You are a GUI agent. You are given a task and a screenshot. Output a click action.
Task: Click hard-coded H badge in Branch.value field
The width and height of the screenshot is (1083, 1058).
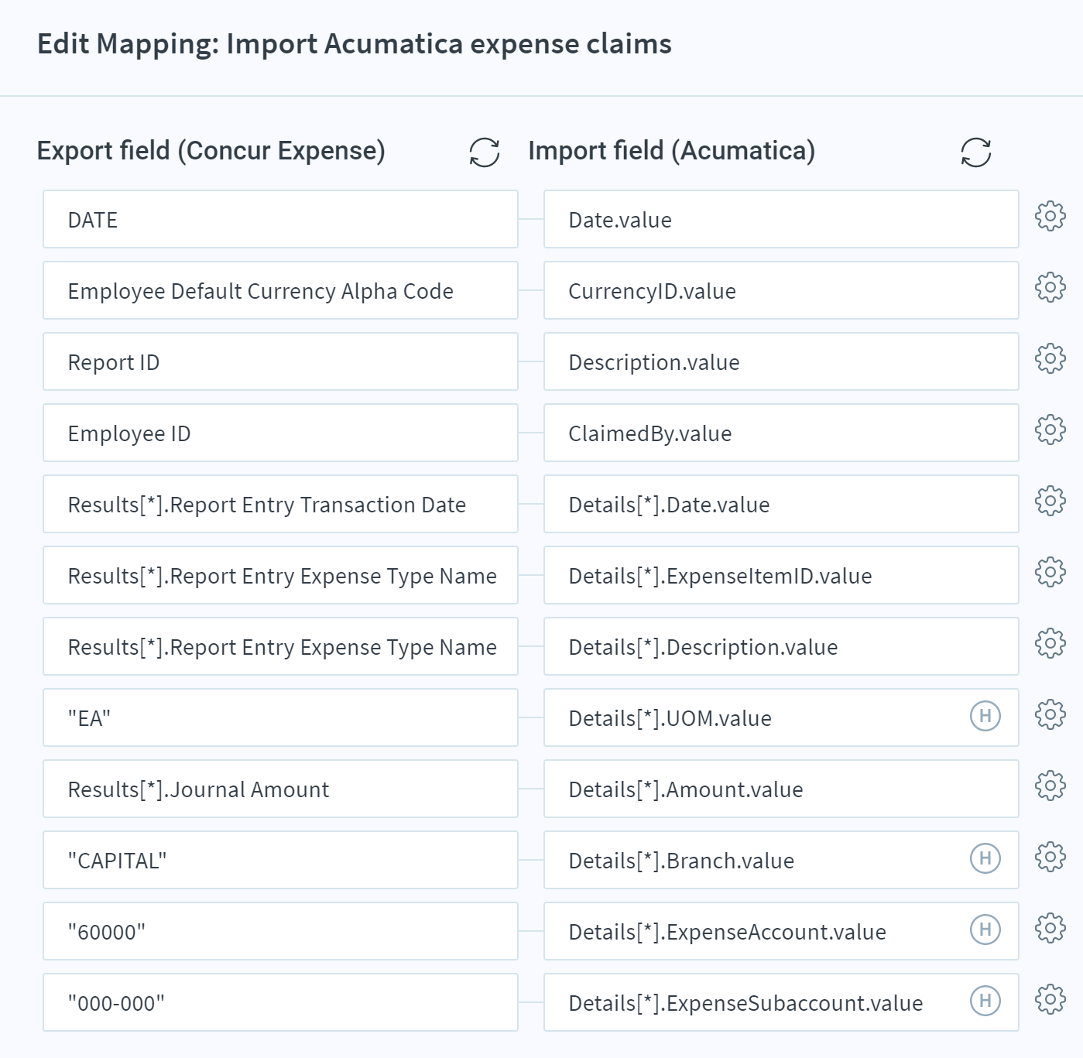(985, 858)
